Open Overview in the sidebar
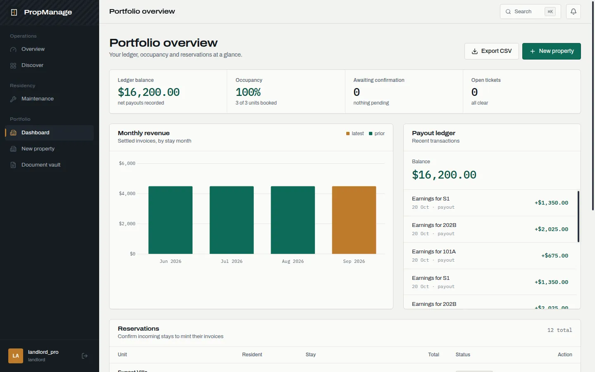Screen dimensions: 595x372 pos(50,49)
